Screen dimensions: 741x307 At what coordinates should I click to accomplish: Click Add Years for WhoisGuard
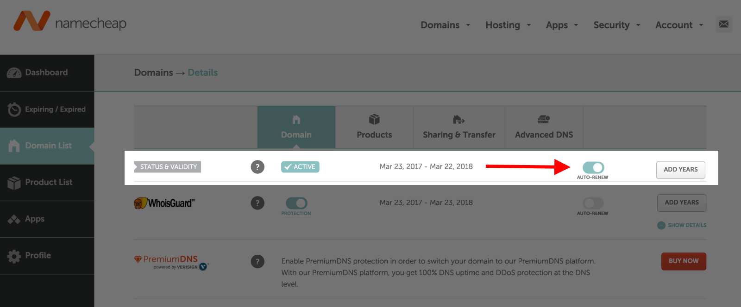(682, 203)
